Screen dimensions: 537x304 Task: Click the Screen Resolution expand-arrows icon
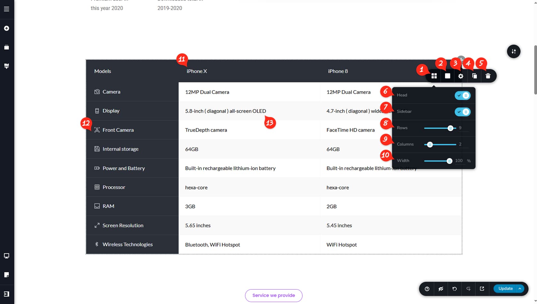(x=97, y=225)
